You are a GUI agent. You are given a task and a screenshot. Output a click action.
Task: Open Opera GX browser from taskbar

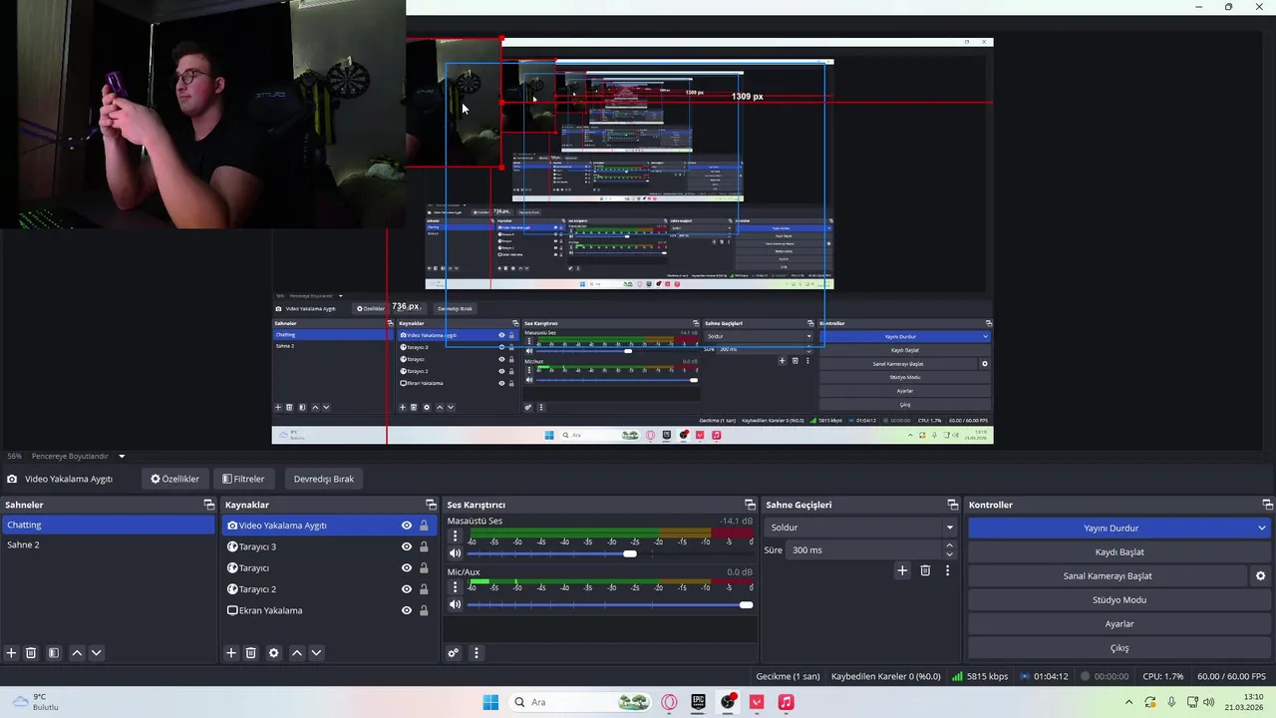(669, 702)
